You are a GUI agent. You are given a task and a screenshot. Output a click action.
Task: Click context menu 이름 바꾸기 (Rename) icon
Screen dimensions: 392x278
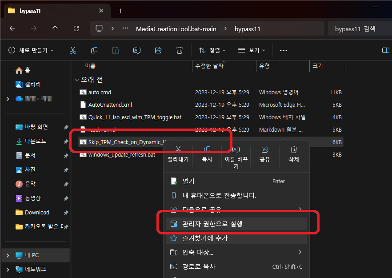coord(236,149)
